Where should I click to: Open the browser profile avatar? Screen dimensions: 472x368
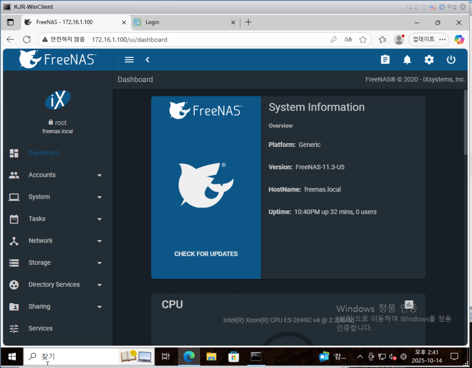tap(399, 39)
